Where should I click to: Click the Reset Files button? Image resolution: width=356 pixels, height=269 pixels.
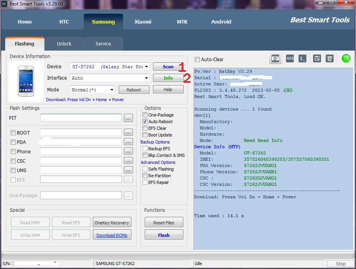(x=164, y=223)
